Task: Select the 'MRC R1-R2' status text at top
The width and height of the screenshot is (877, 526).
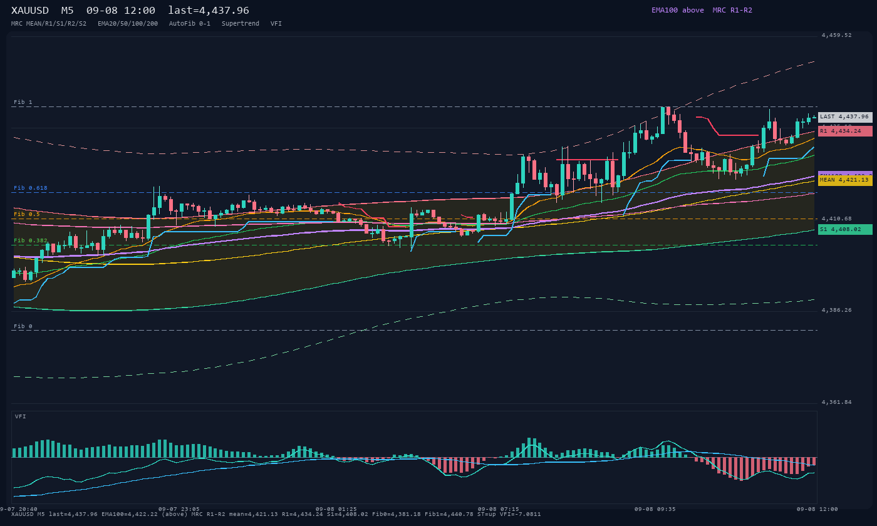Action: 732,10
